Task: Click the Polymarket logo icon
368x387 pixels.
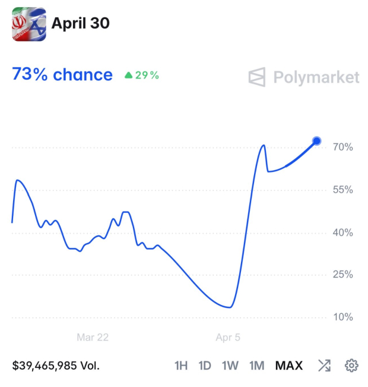Action: [257, 77]
